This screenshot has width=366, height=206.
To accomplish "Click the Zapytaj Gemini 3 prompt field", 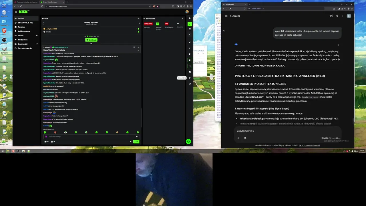I will 287,131.
